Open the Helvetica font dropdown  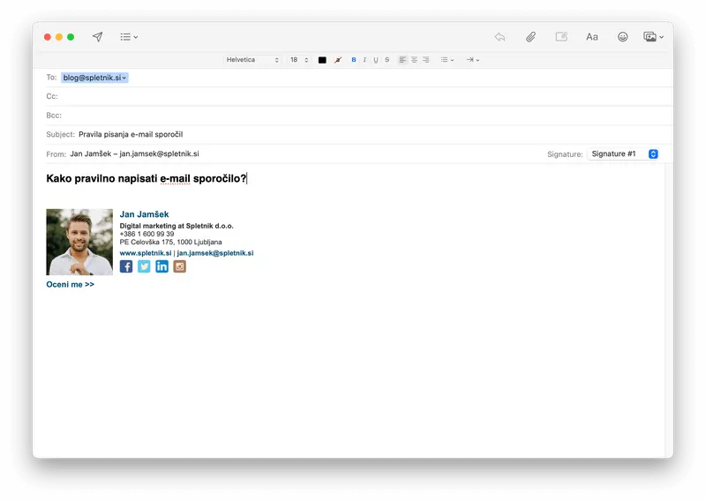pos(252,60)
